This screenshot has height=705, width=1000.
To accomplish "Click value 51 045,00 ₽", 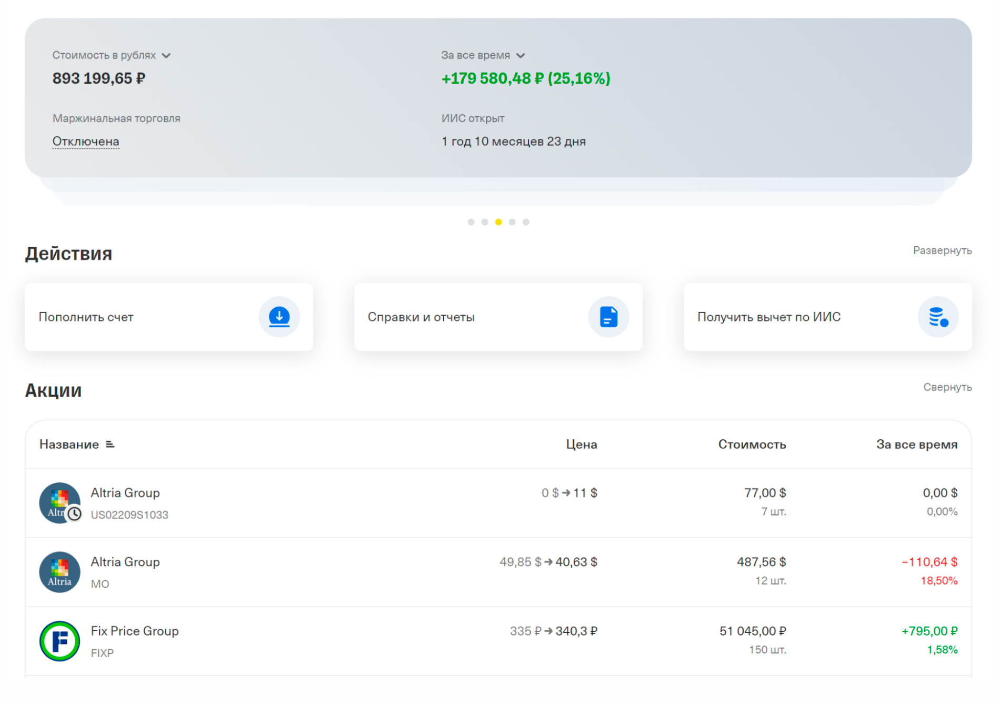I will tap(753, 631).
